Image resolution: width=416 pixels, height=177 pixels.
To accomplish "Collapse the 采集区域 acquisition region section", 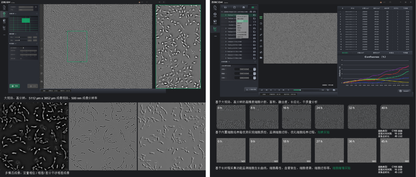I will pos(16,13).
